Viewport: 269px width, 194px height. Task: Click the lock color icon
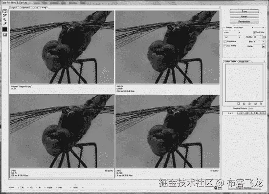[x=249, y=104]
